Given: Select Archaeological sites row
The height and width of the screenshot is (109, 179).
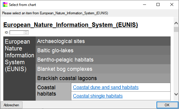Looking at the screenshot, I should 103,41.
